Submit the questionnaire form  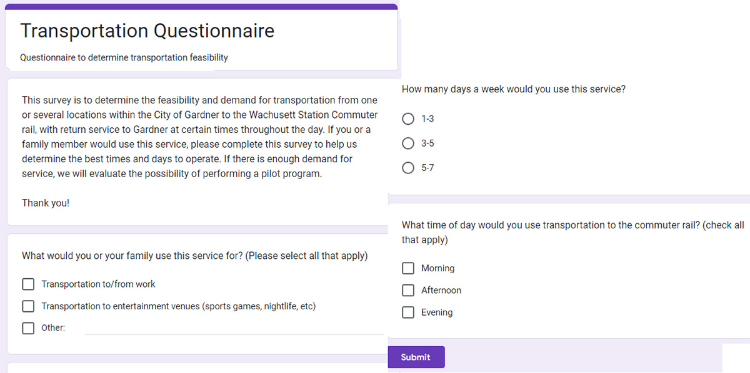tap(416, 357)
